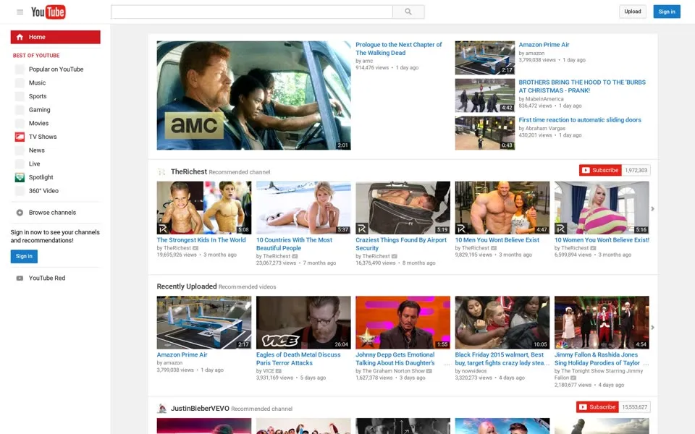The width and height of the screenshot is (695, 434).
Task: Open Popular on YouTube
Action: click(56, 69)
